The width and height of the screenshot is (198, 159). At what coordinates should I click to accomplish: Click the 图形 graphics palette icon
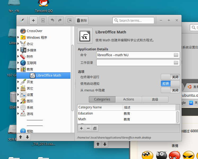click(x=23, y=101)
